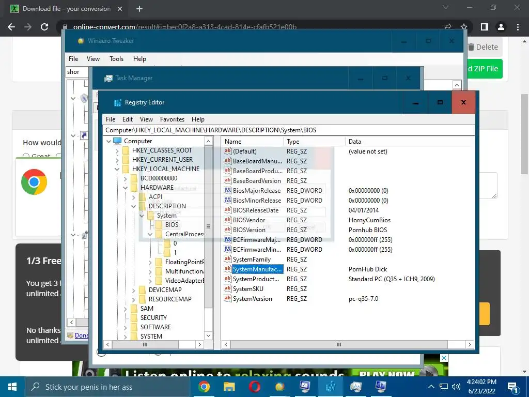The width and height of the screenshot is (529, 397).
Task: Click the down arrow of registry tree scrollbar
Action: point(209,335)
